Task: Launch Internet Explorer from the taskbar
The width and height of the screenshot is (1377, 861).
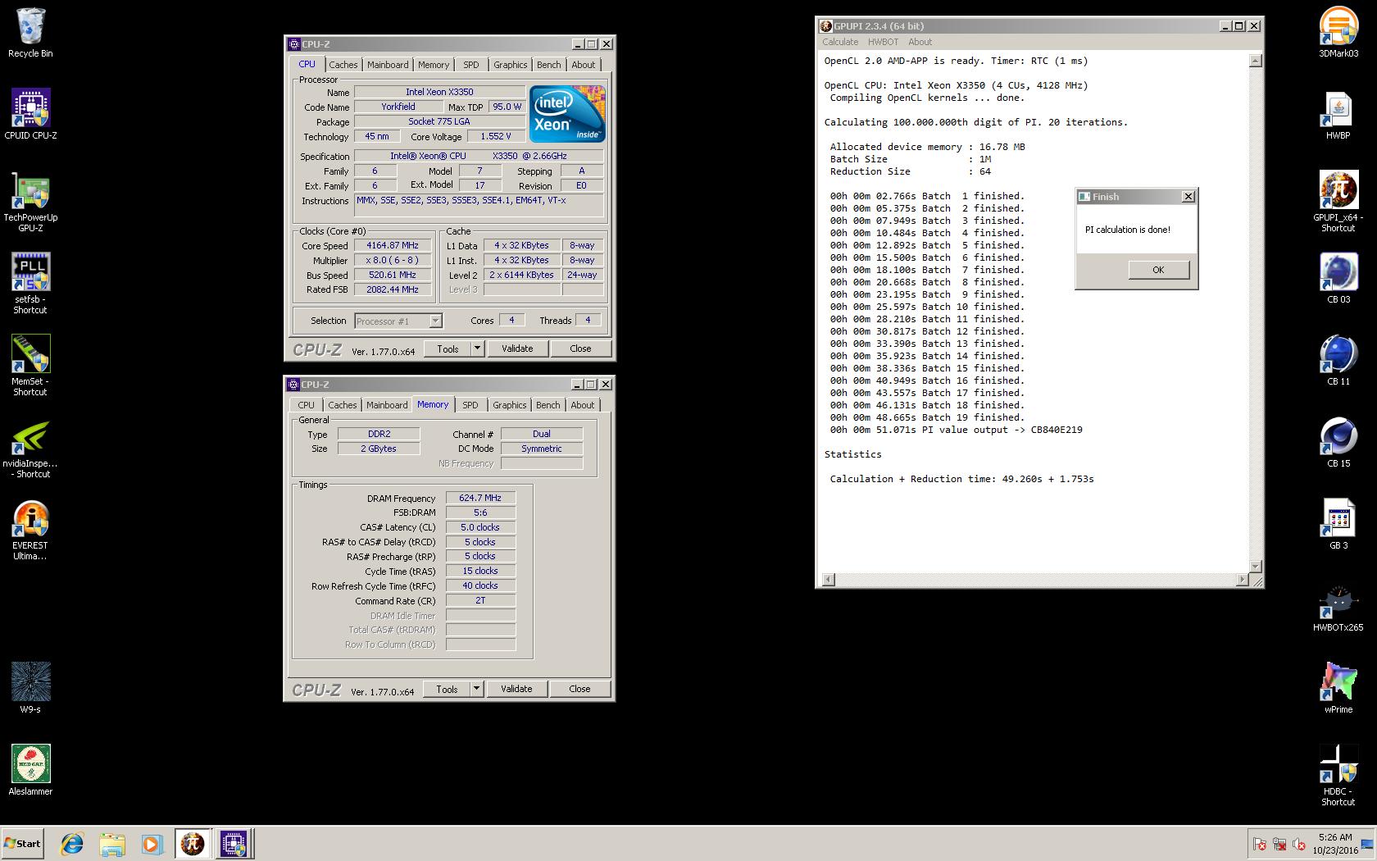Action: pyautogui.click(x=72, y=844)
